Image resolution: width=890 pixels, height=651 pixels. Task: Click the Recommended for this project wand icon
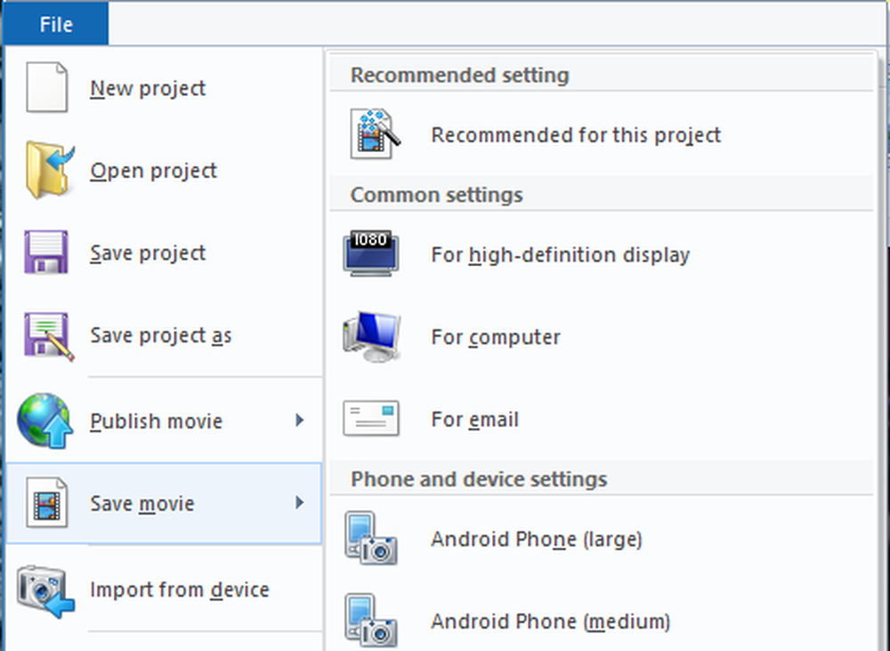[x=375, y=133]
